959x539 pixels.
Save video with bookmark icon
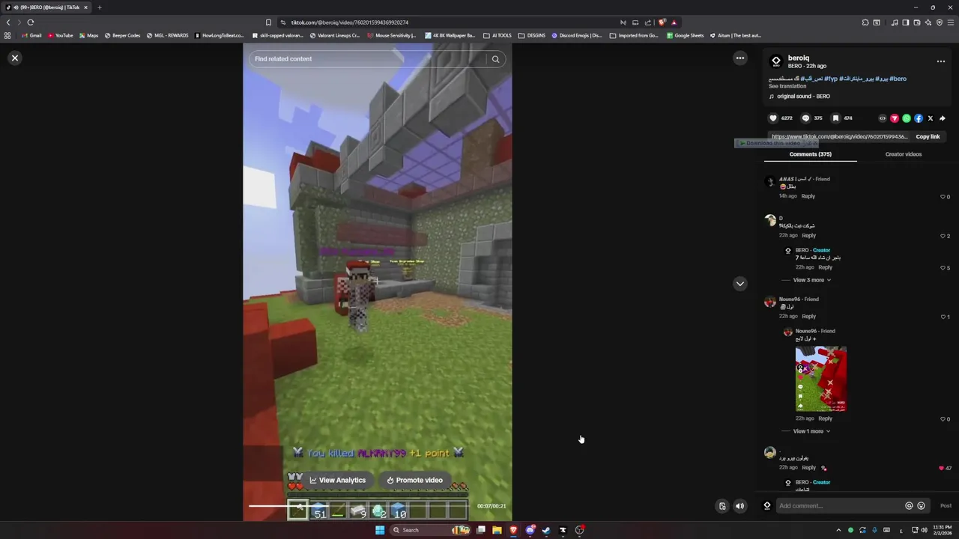coord(835,118)
